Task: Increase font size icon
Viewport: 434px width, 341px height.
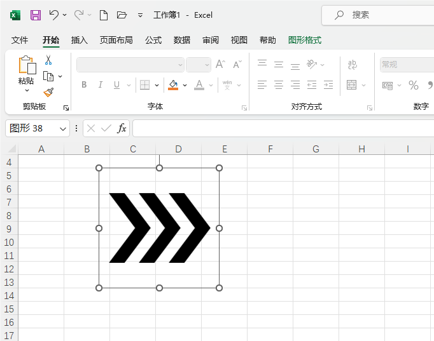Action: click(x=221, y=65)
